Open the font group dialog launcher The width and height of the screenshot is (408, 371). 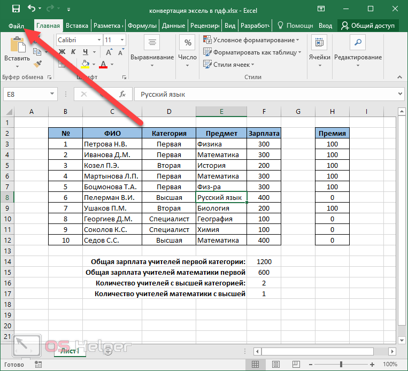(125, 77)
